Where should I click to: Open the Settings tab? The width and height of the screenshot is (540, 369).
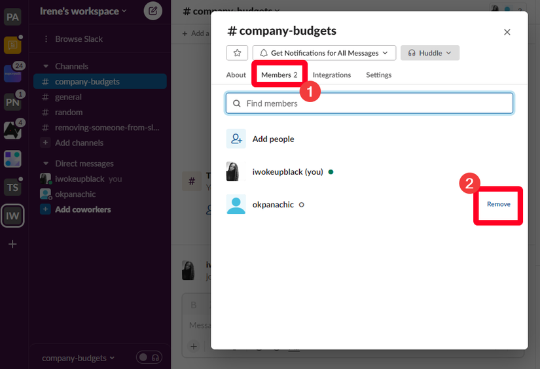(378, 75)
